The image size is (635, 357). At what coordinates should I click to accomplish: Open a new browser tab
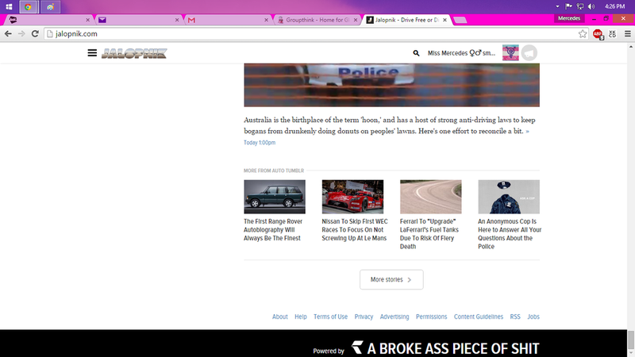click(x=460, y=20)
